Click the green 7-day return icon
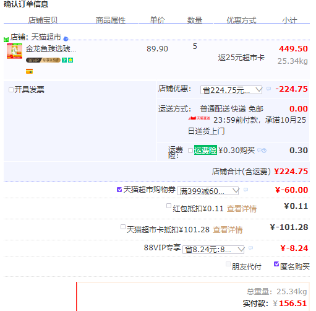 tap(64, 60)
